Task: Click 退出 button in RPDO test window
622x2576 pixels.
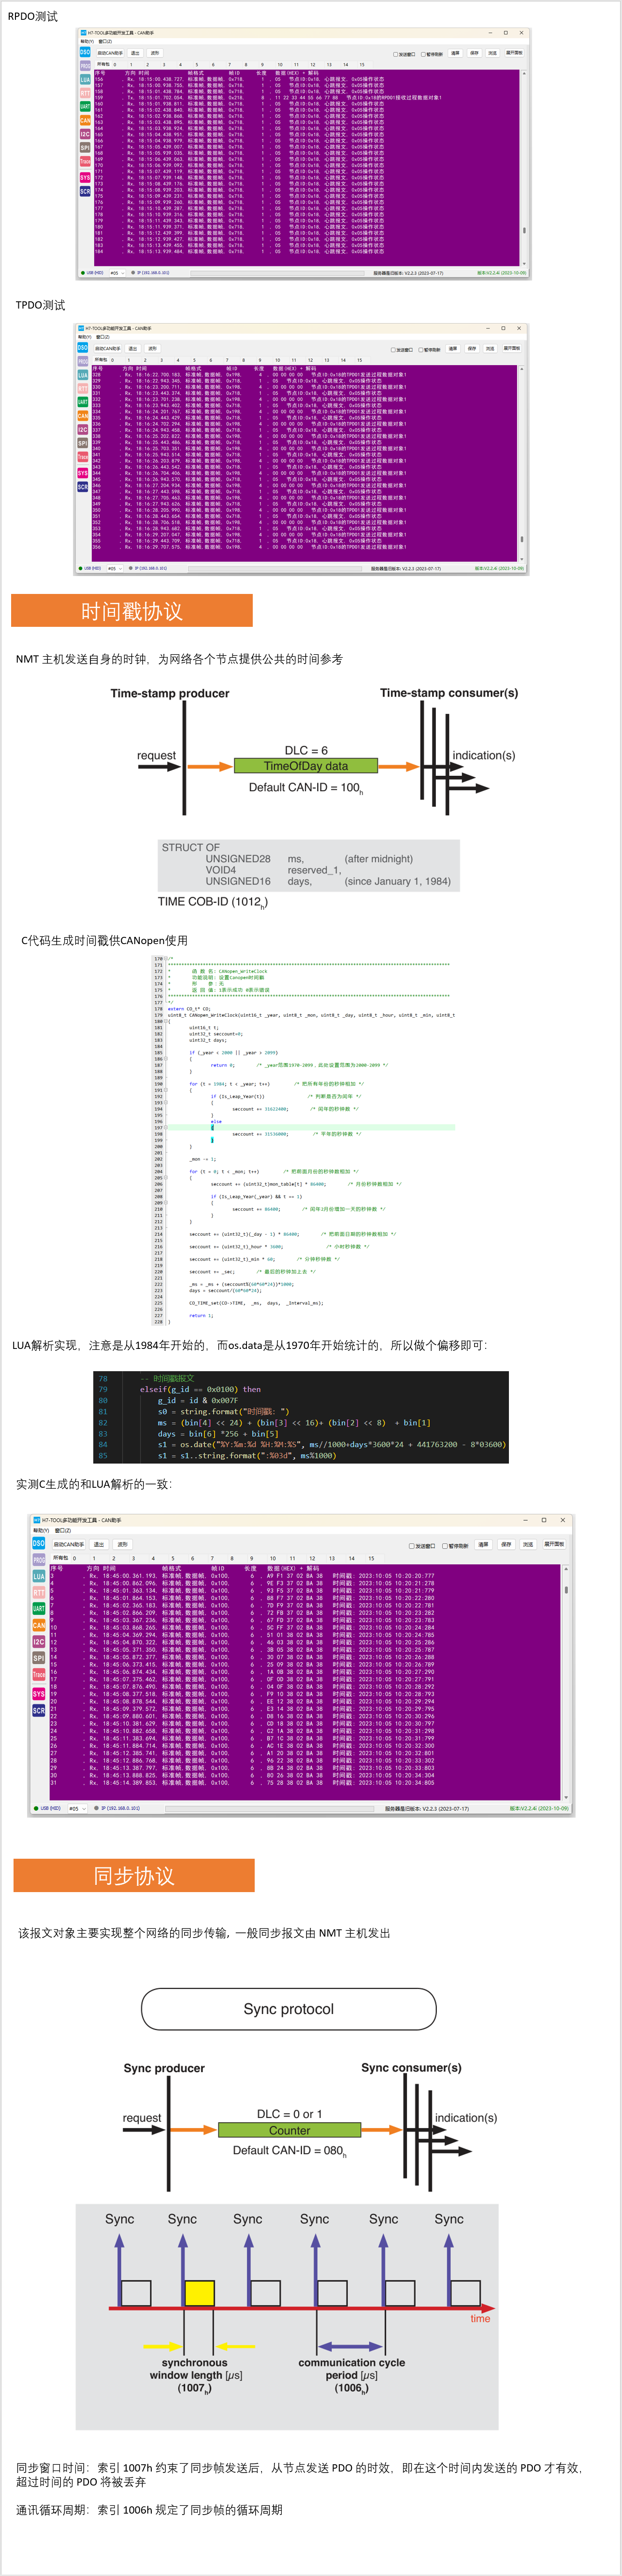Action: [135, 53]
